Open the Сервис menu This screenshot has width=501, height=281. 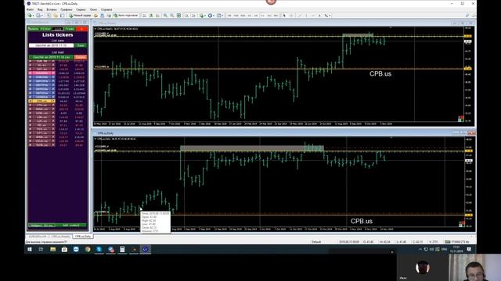[x=81, y=9]
